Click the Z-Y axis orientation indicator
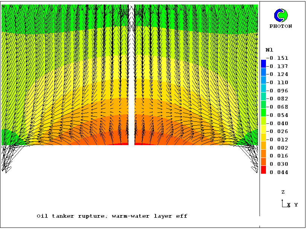The image size is (307, 229). tap(285, 203)
